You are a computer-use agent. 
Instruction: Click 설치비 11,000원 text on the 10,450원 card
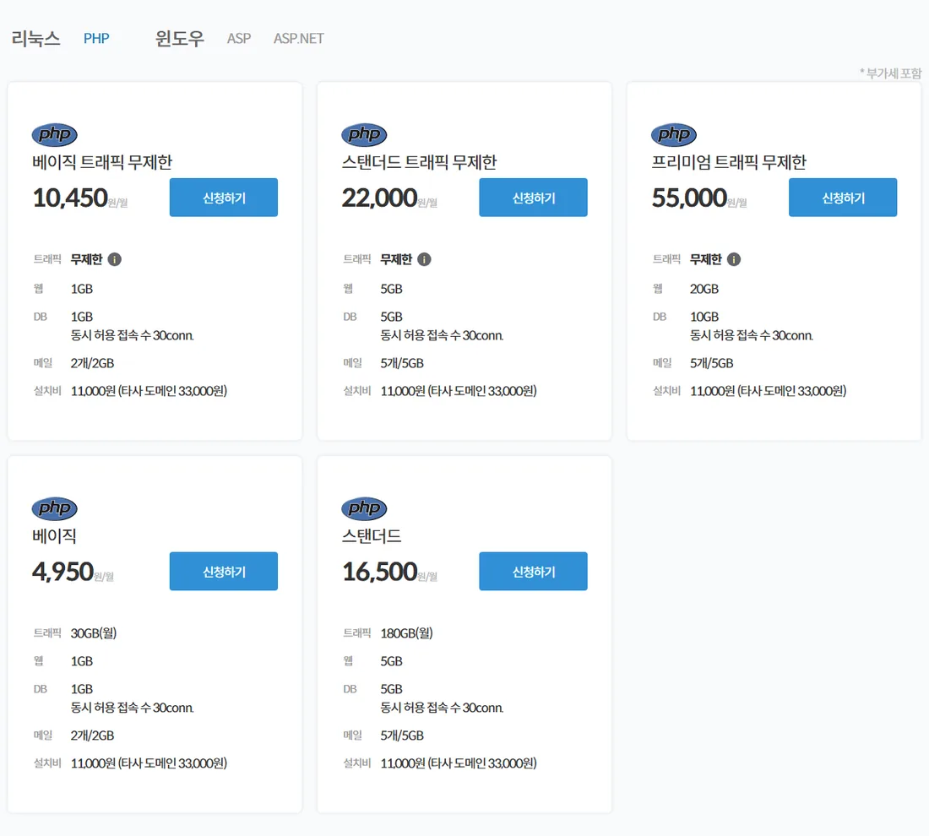[149, 391]
